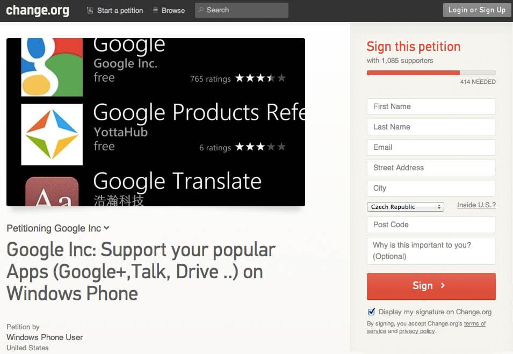Click the search magnifier icon
The width and height of the screenshot is (513, 354).
[201, 10]
